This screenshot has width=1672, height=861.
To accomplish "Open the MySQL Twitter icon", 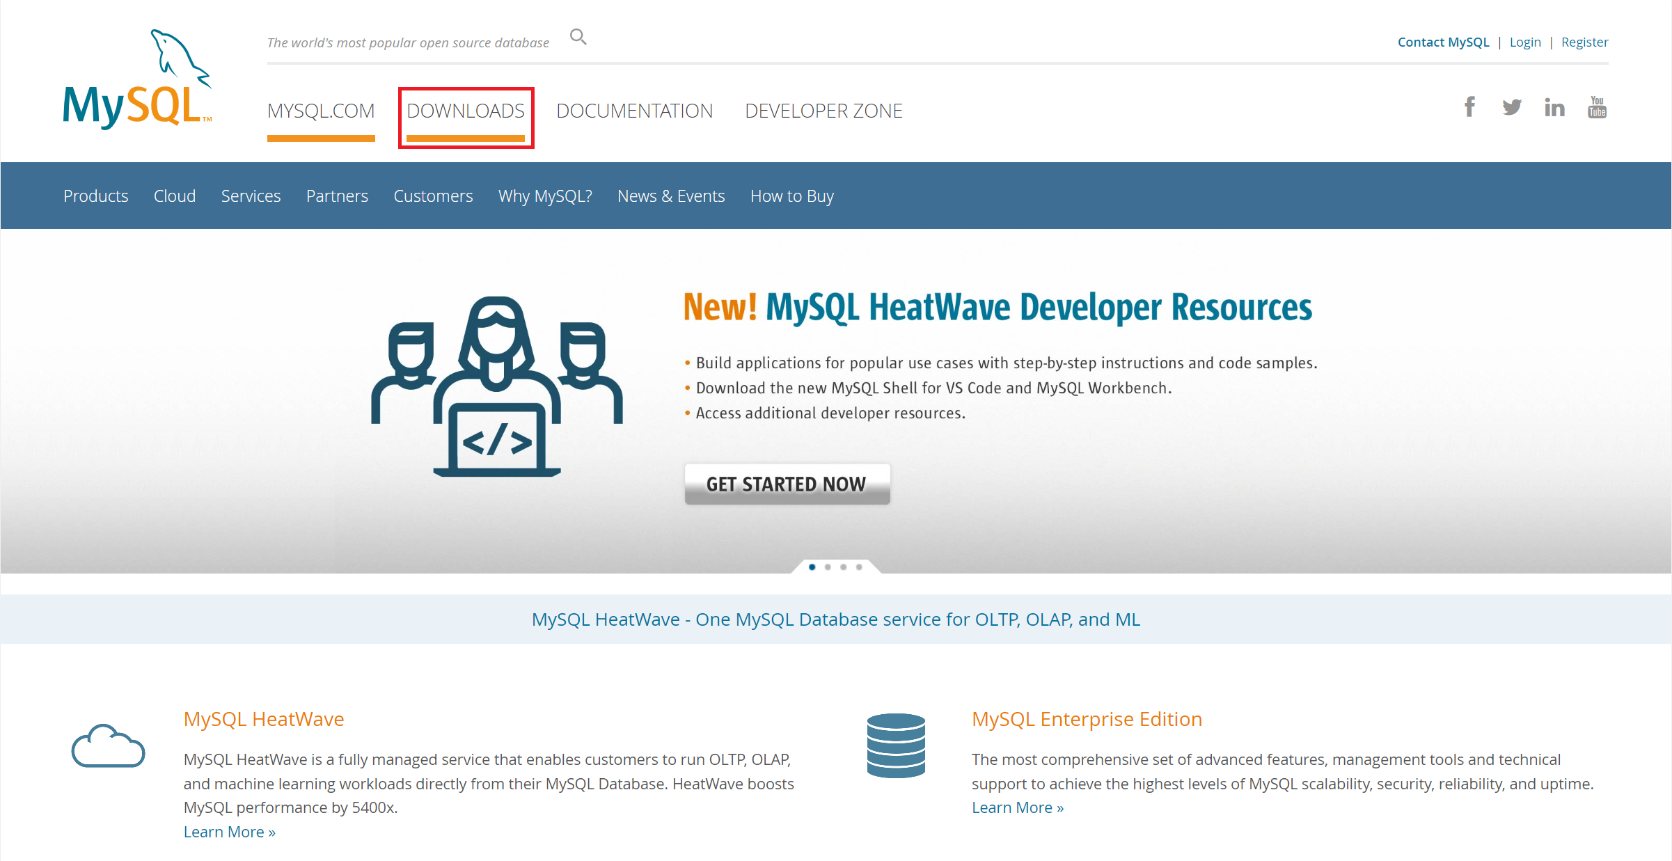I will (1511, 107).
